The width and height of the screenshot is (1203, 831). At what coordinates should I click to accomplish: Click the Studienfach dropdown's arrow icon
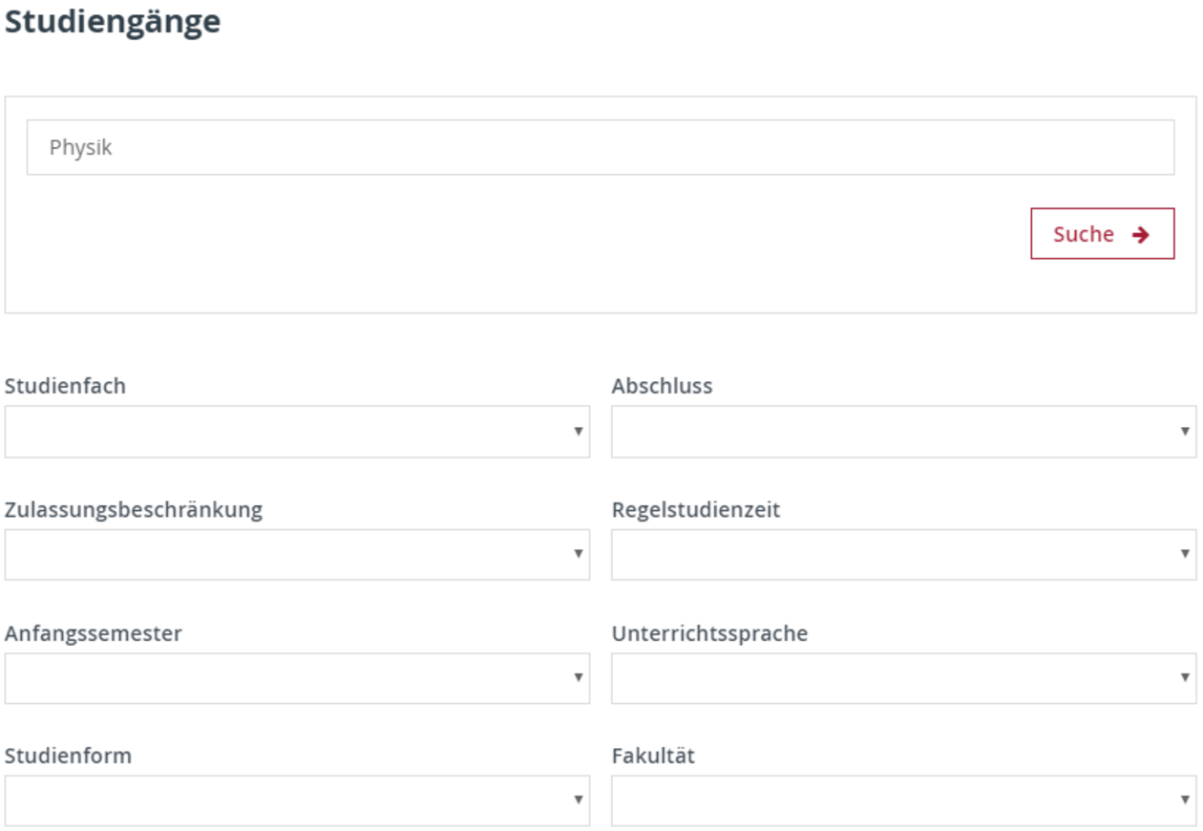coord(578,432)
